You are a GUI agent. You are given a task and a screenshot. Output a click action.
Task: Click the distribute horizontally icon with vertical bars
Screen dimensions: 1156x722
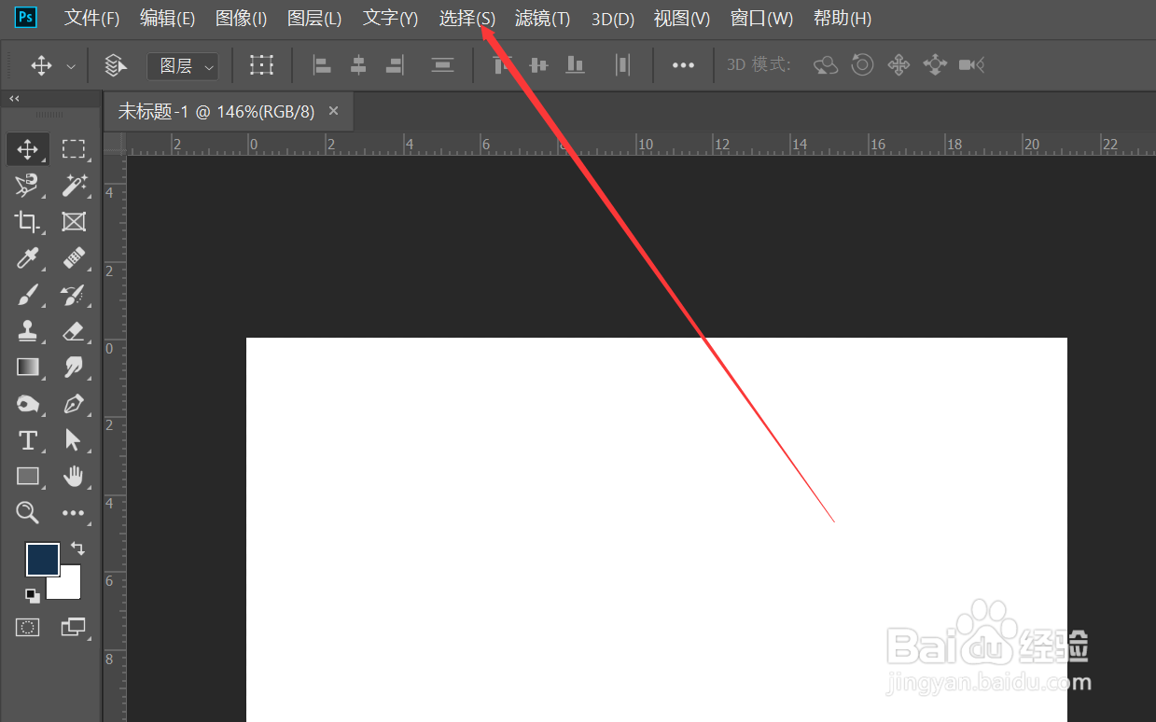(622, 64)
